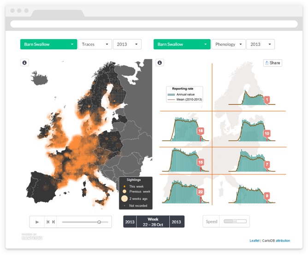308x255 pixels.
Task: Open the left Barn Swallow species dropdown
Action: pyautogui.click(x=48, y=44)
